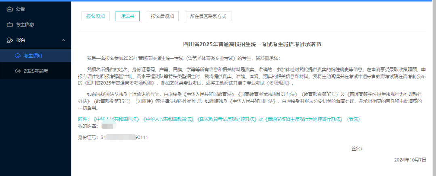Switch to the 承诺书 tab
436x176 pixels.
point(128,16)
